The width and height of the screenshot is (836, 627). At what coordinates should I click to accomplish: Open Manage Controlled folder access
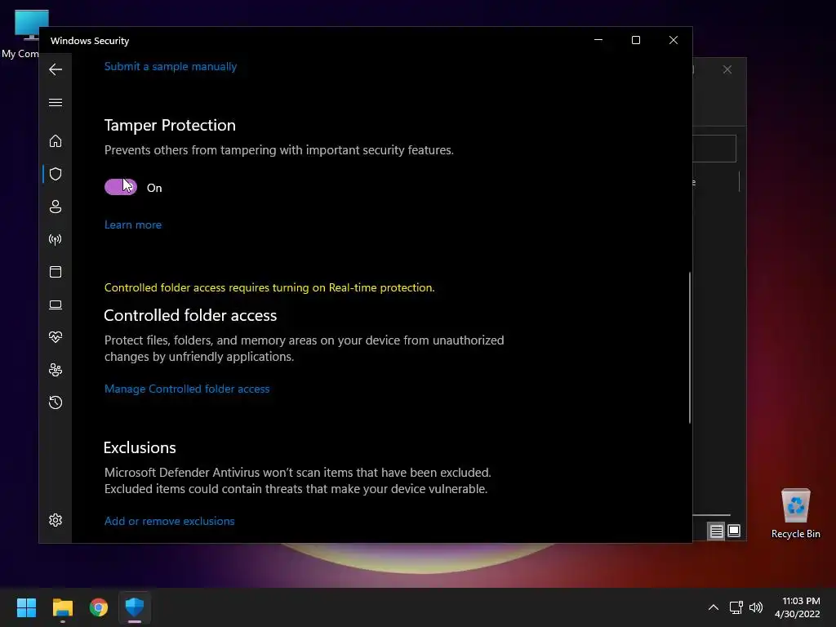click(x=187, y=389)
